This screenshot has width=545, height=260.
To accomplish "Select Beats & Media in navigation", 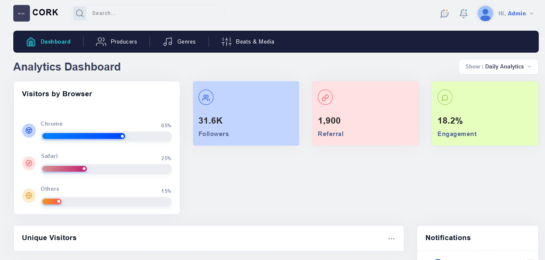I will click(x=248, y=41).
